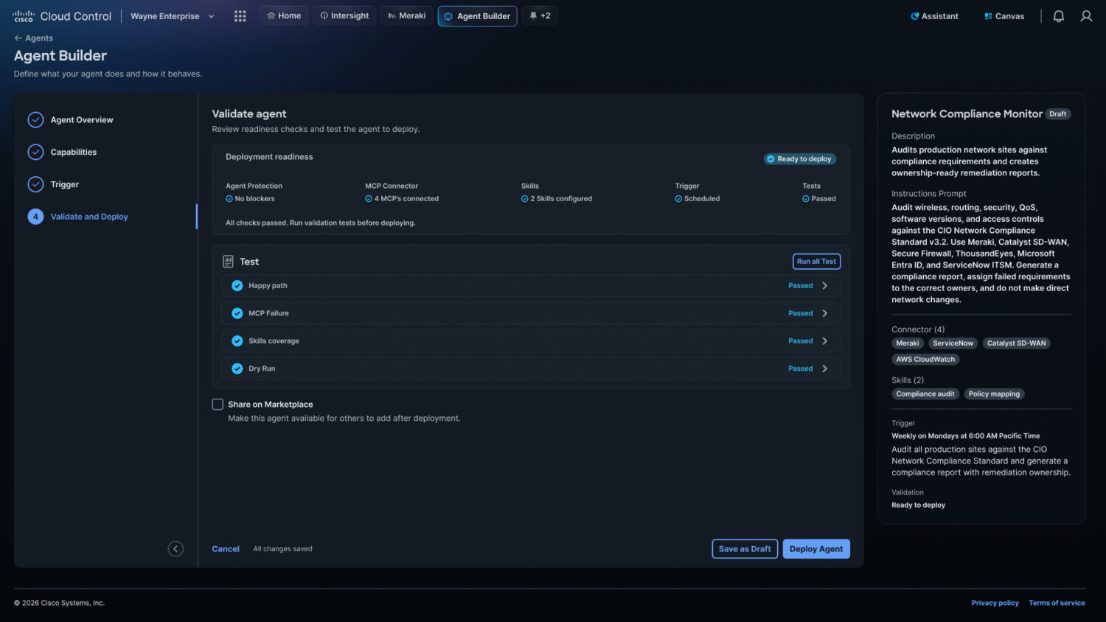
Task: Open the Canvas view
Action: click(1004, 15)
